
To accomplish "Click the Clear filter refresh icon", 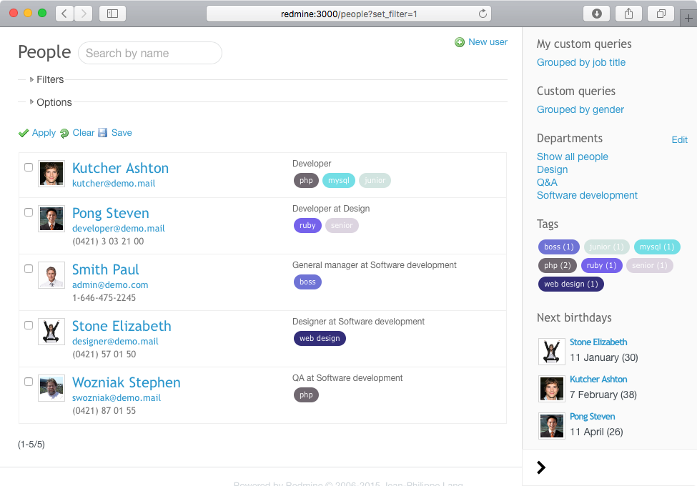I will point(64,133).
